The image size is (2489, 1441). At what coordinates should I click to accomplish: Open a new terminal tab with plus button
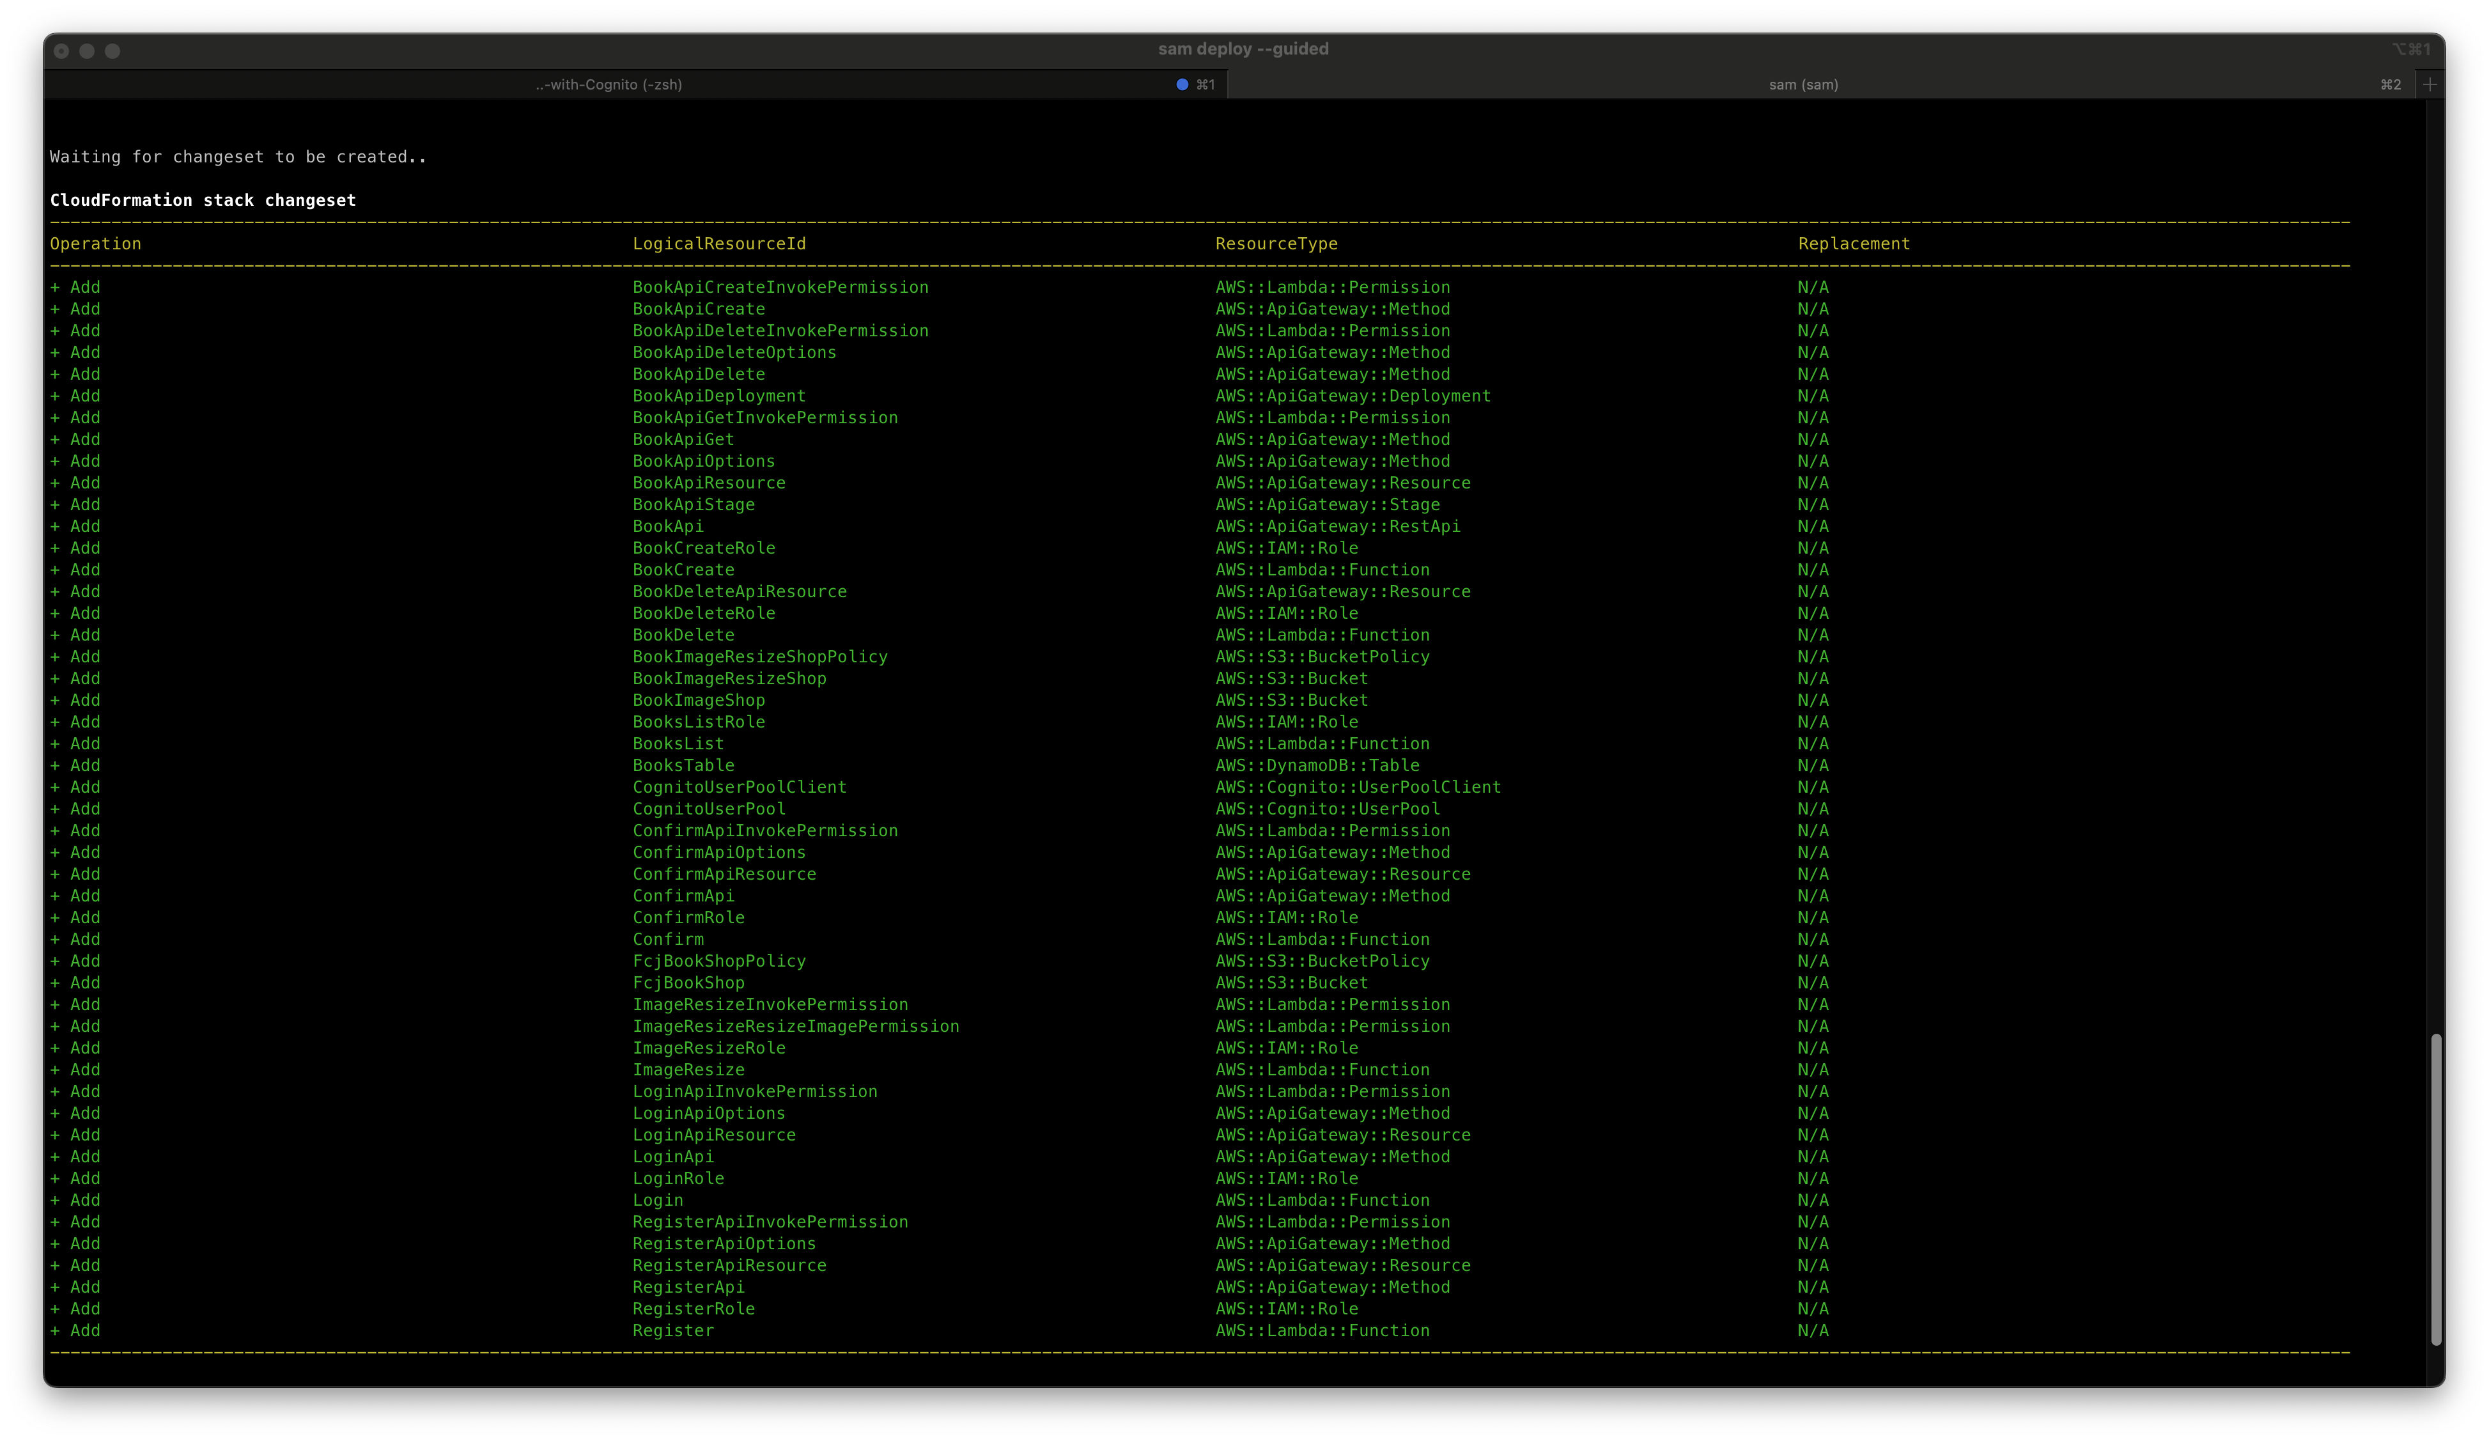(2430, 85)
